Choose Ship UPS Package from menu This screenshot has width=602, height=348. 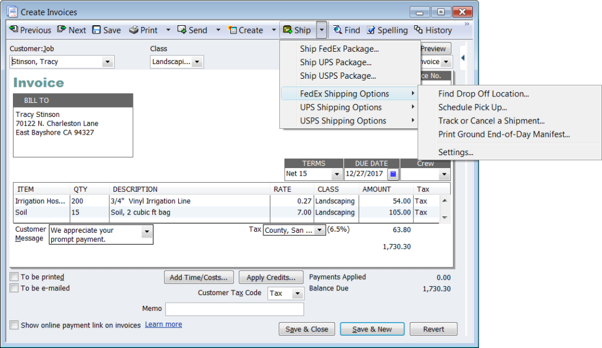click(336, 62)
